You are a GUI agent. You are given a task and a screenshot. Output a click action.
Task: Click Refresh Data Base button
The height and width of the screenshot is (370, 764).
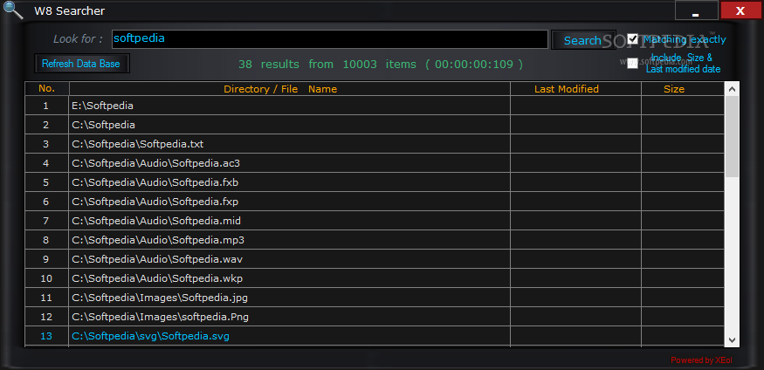pos(81,64)
